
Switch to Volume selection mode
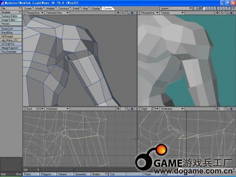pos(65,174)
